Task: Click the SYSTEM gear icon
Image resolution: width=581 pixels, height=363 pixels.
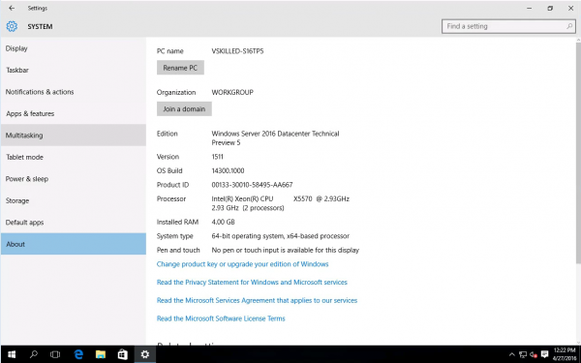Action: point(12,26)
